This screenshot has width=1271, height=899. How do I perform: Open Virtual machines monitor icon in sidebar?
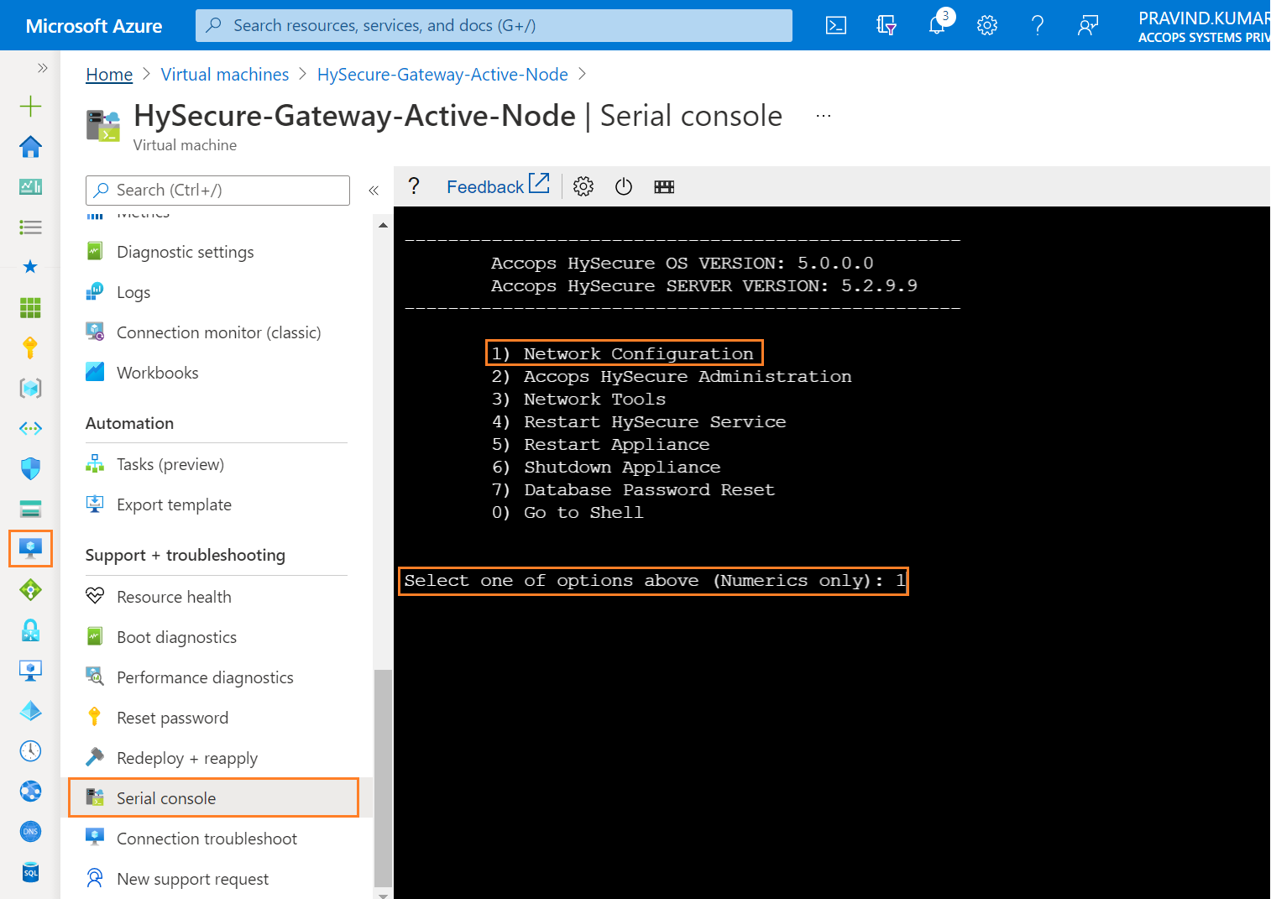click(x=30, y=549)
